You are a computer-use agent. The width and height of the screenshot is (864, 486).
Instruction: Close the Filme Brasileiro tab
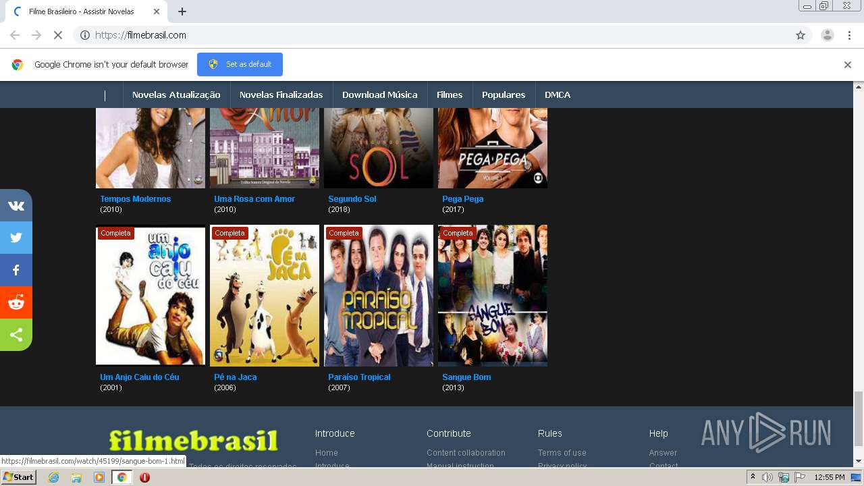click(157, 11)
